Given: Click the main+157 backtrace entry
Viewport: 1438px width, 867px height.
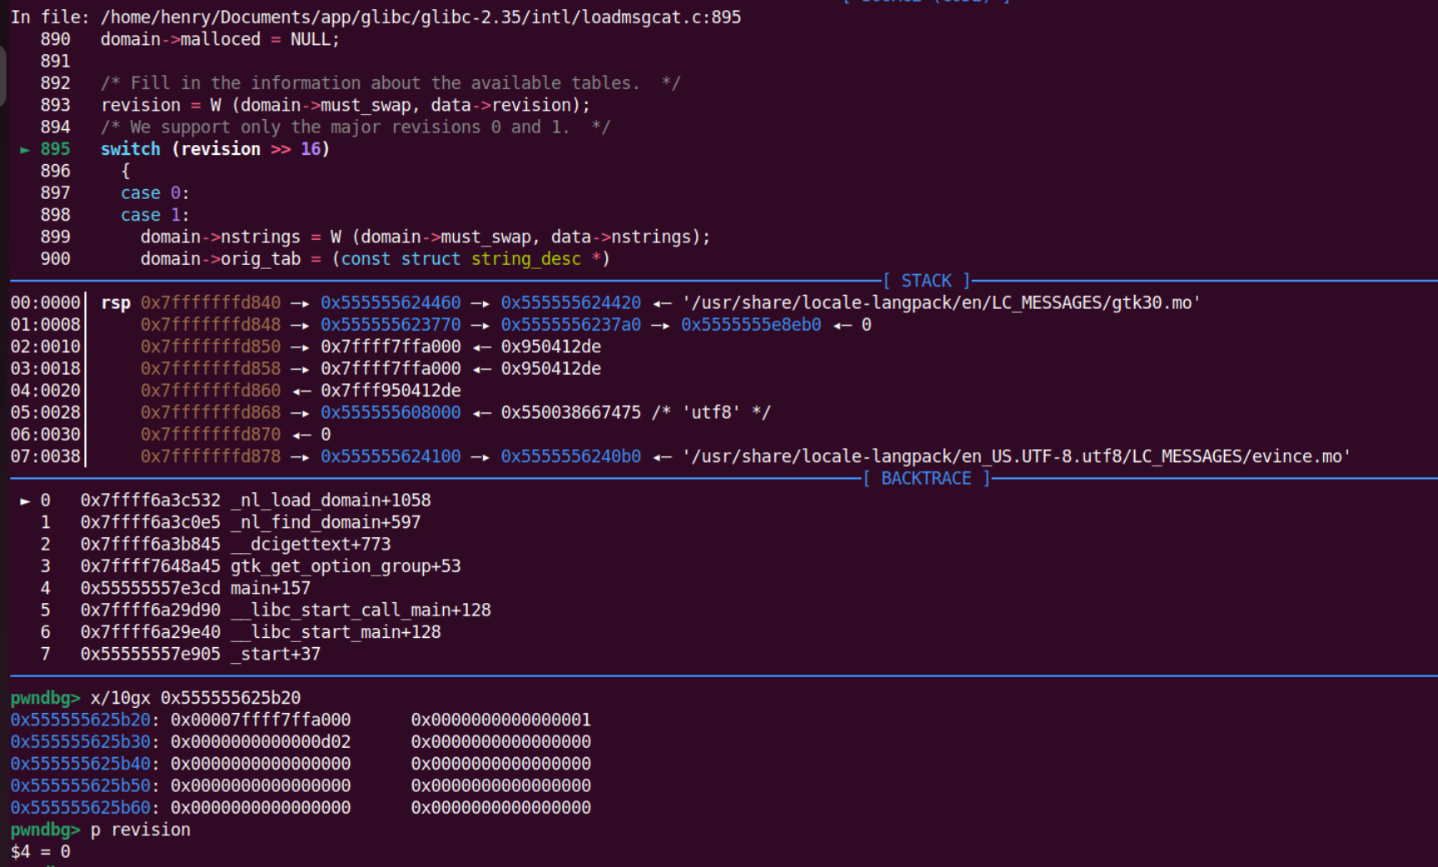Looking at the screenshot, I should point(271,588).
